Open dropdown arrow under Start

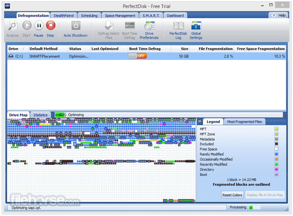coord(26,39)
